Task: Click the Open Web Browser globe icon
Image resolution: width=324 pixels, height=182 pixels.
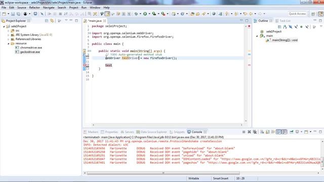Action: click(214, 14)
